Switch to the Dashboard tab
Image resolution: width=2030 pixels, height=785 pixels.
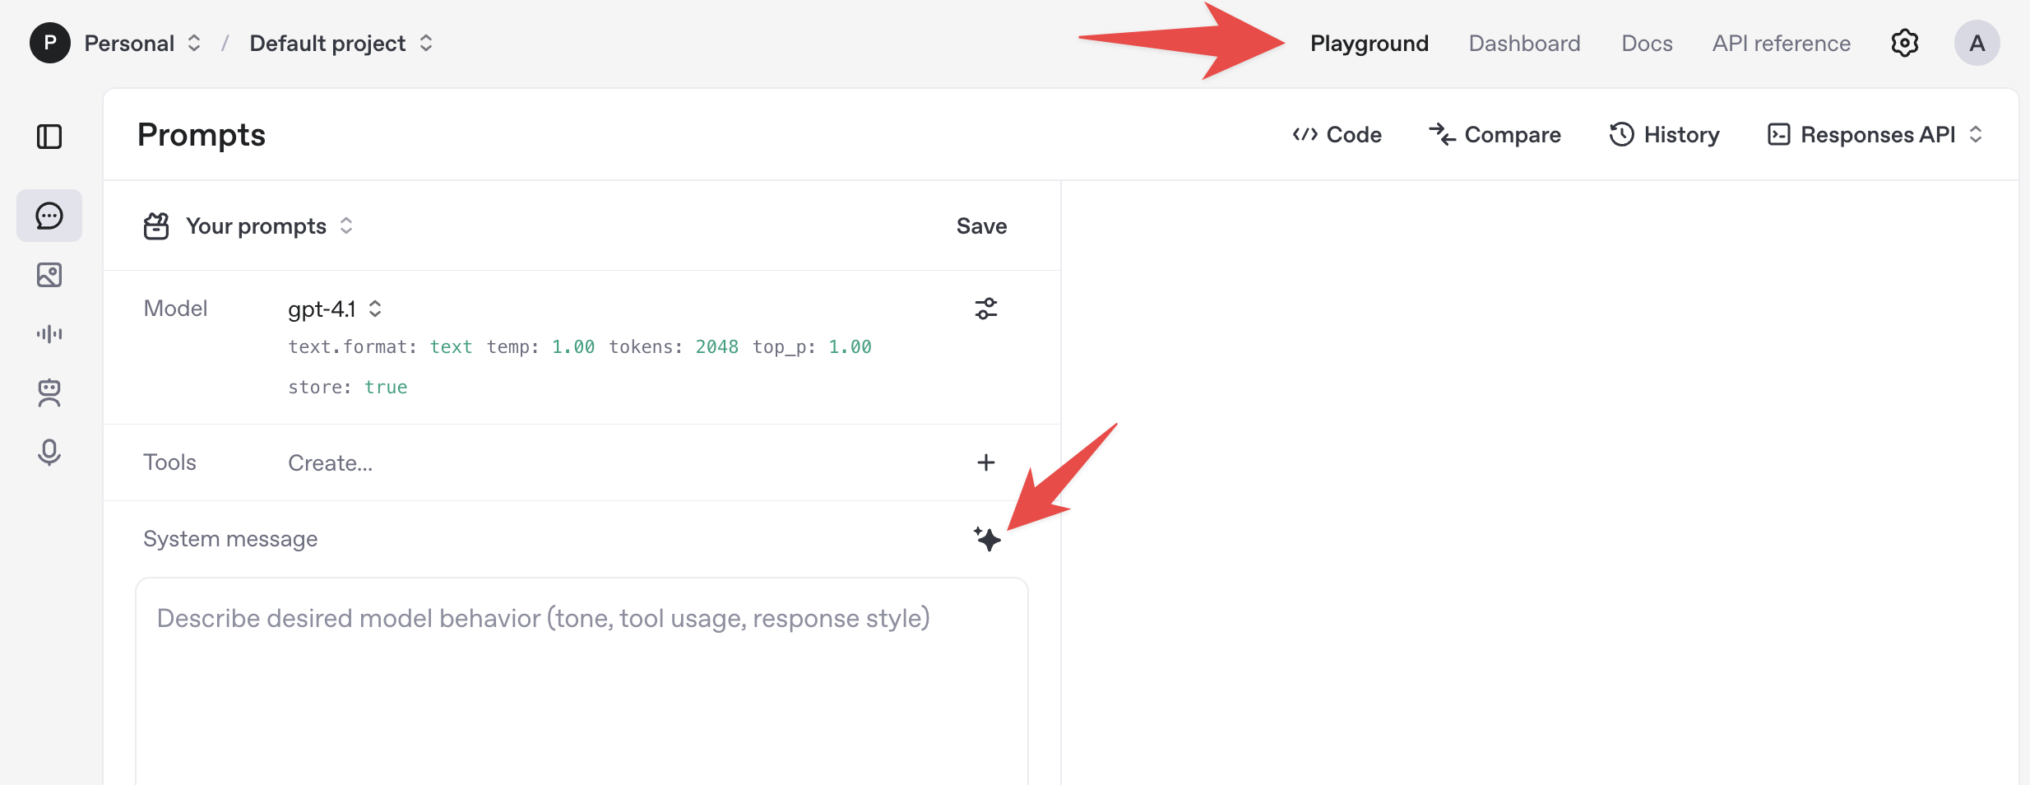click(1525, 43)
